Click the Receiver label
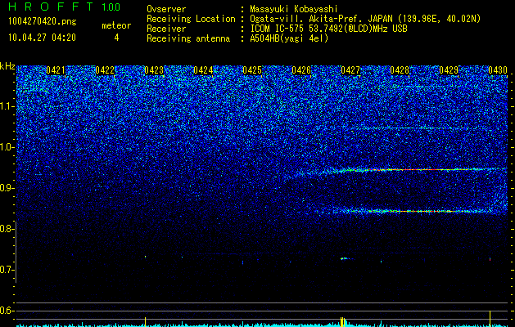This screenshot has width=515, height=327. pos(166,29)
